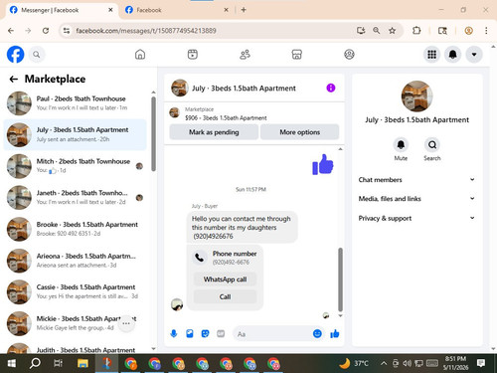Image resolution: width=497 pixels, height=373 pixels.
Task: Mute the conversation with bell icon
Action: pos(401,145)
